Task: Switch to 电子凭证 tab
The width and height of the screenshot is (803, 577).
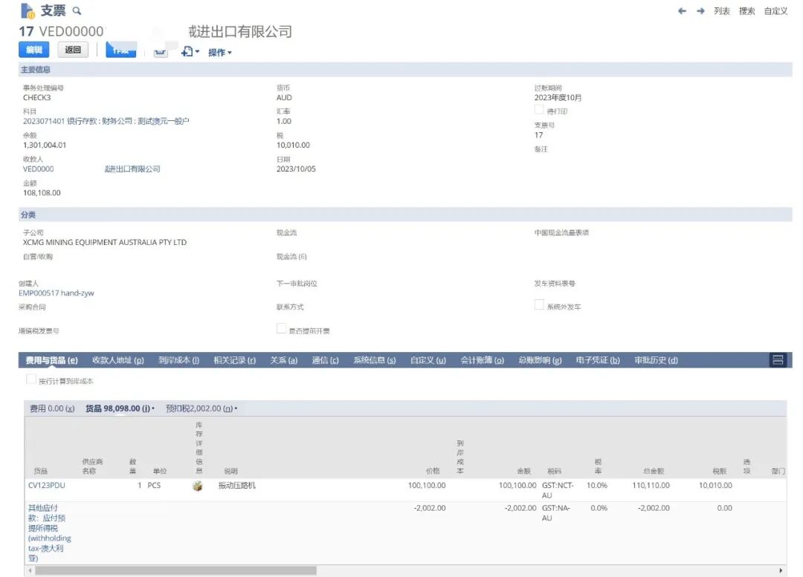Action: pyautogui.click(x=598, y=360)
